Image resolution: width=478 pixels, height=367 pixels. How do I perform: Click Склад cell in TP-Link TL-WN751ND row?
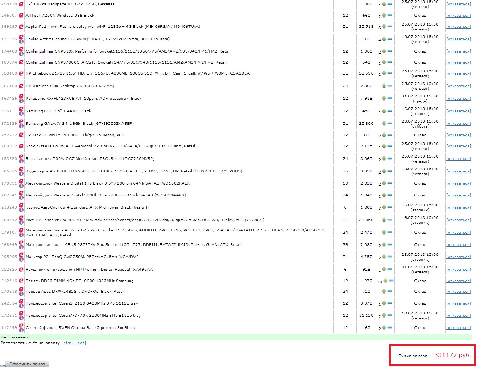pos(420,135)
